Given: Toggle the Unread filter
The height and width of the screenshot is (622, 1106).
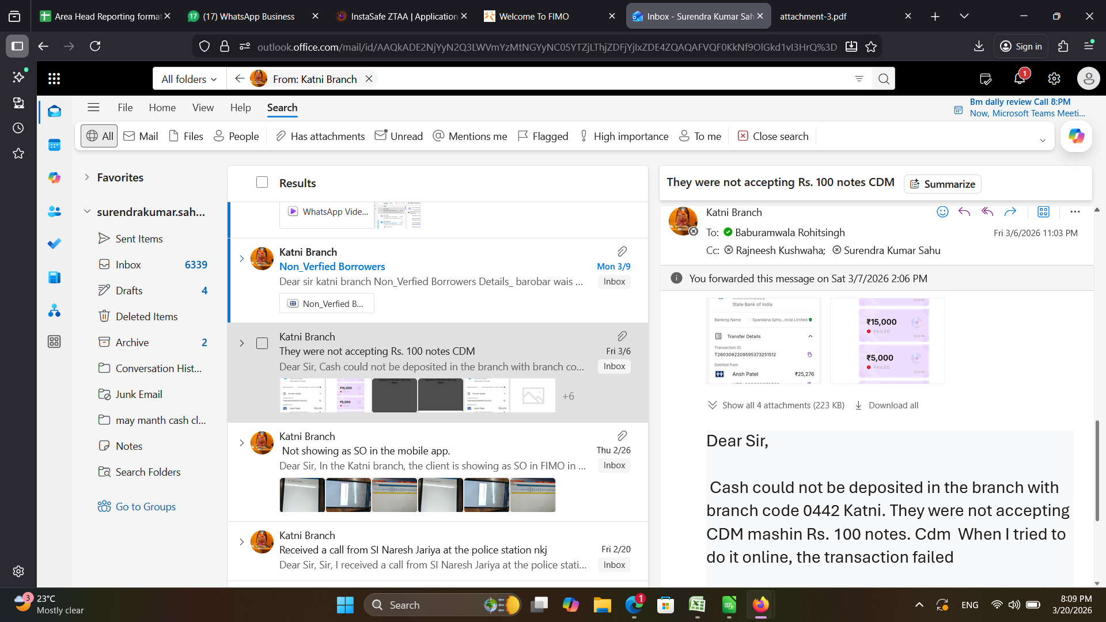Looking at the screenshot, I should click(399, 136).
